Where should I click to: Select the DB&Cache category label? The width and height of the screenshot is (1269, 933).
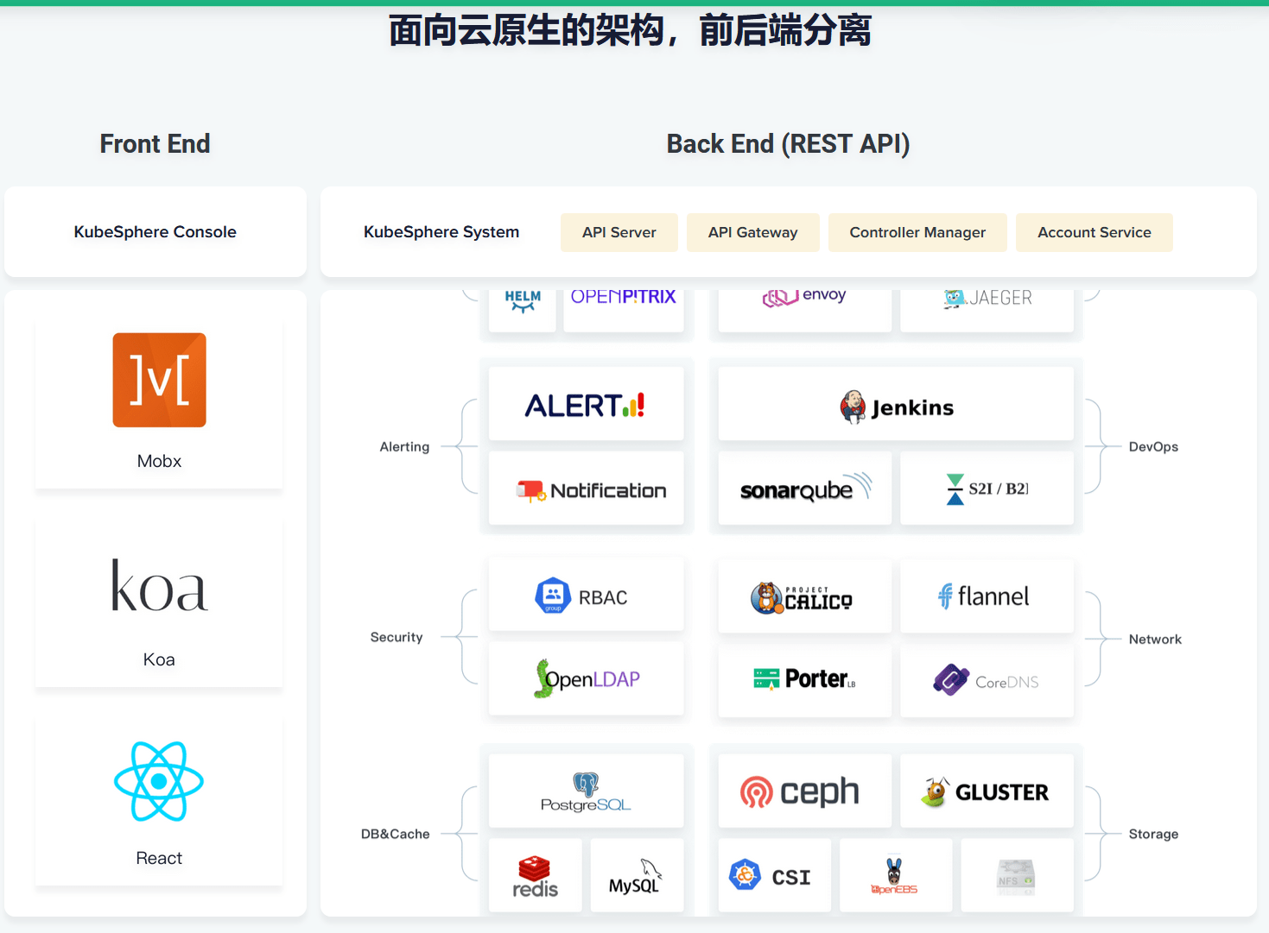(396, 834)
